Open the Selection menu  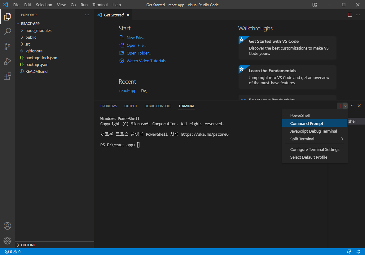coord(44,5)
